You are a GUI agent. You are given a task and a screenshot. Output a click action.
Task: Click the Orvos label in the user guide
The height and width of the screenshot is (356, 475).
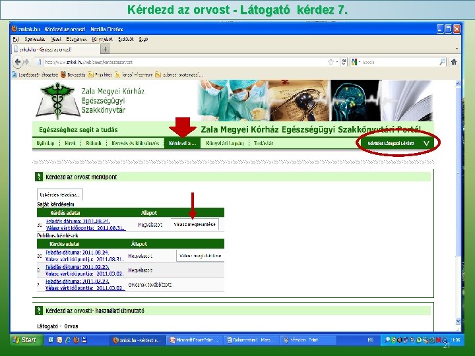[x=71, y=326]
